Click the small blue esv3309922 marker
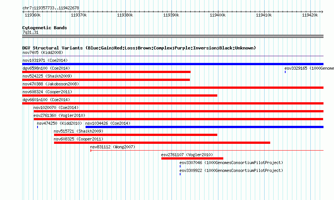The height and width of the screenshot is (200, 334). 180,174
